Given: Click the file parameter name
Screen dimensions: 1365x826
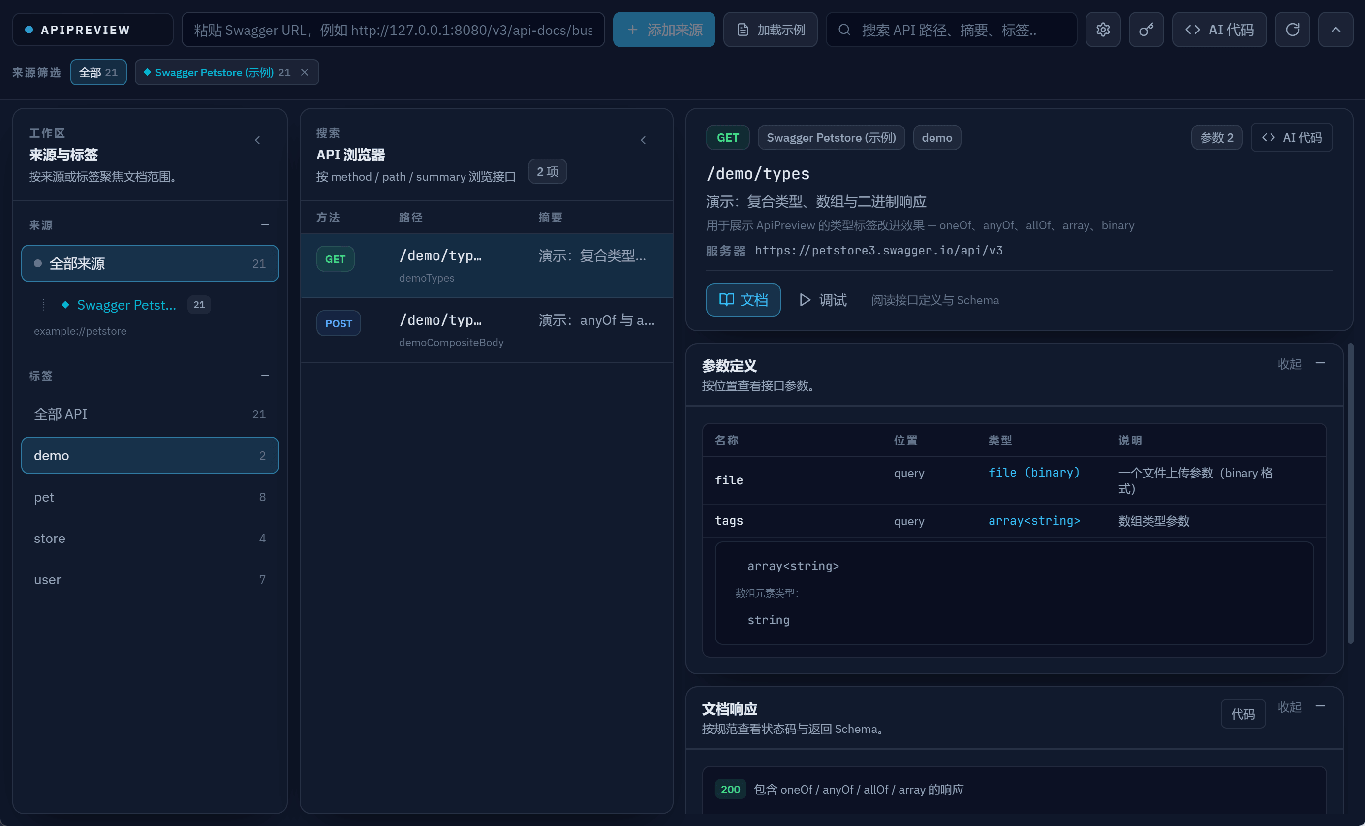Looking at the screenshot, I should 728,480.
